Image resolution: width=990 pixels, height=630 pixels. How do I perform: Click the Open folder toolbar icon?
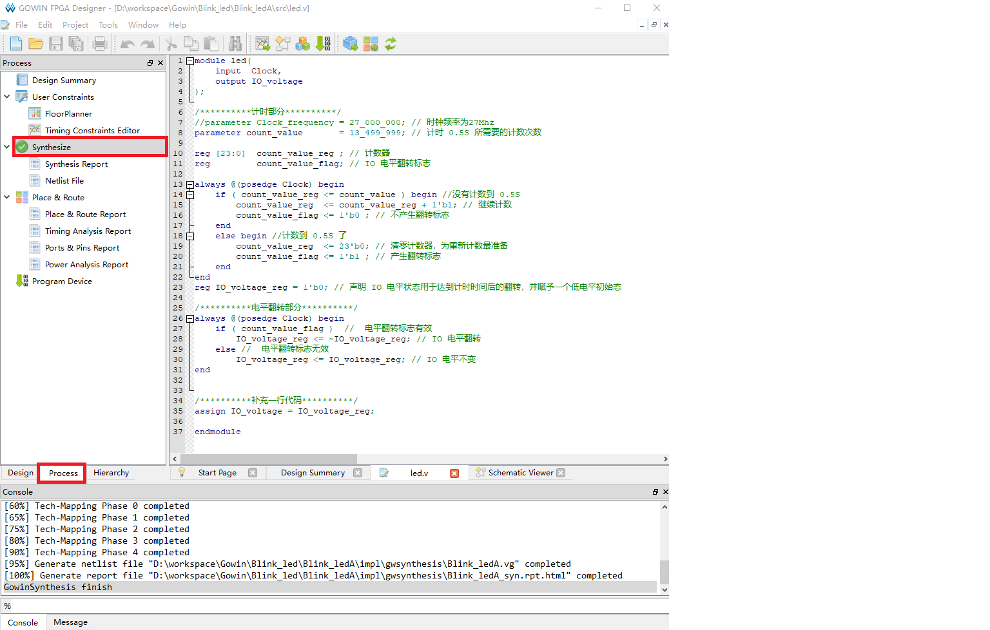click(x=36, y=43)
